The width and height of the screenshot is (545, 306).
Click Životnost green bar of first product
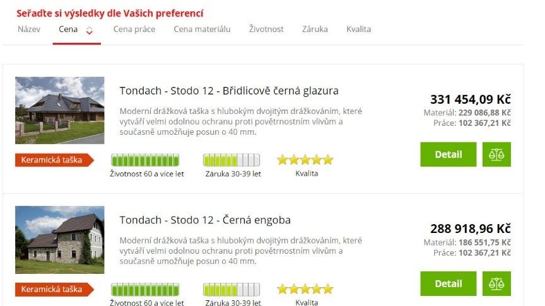145,161
